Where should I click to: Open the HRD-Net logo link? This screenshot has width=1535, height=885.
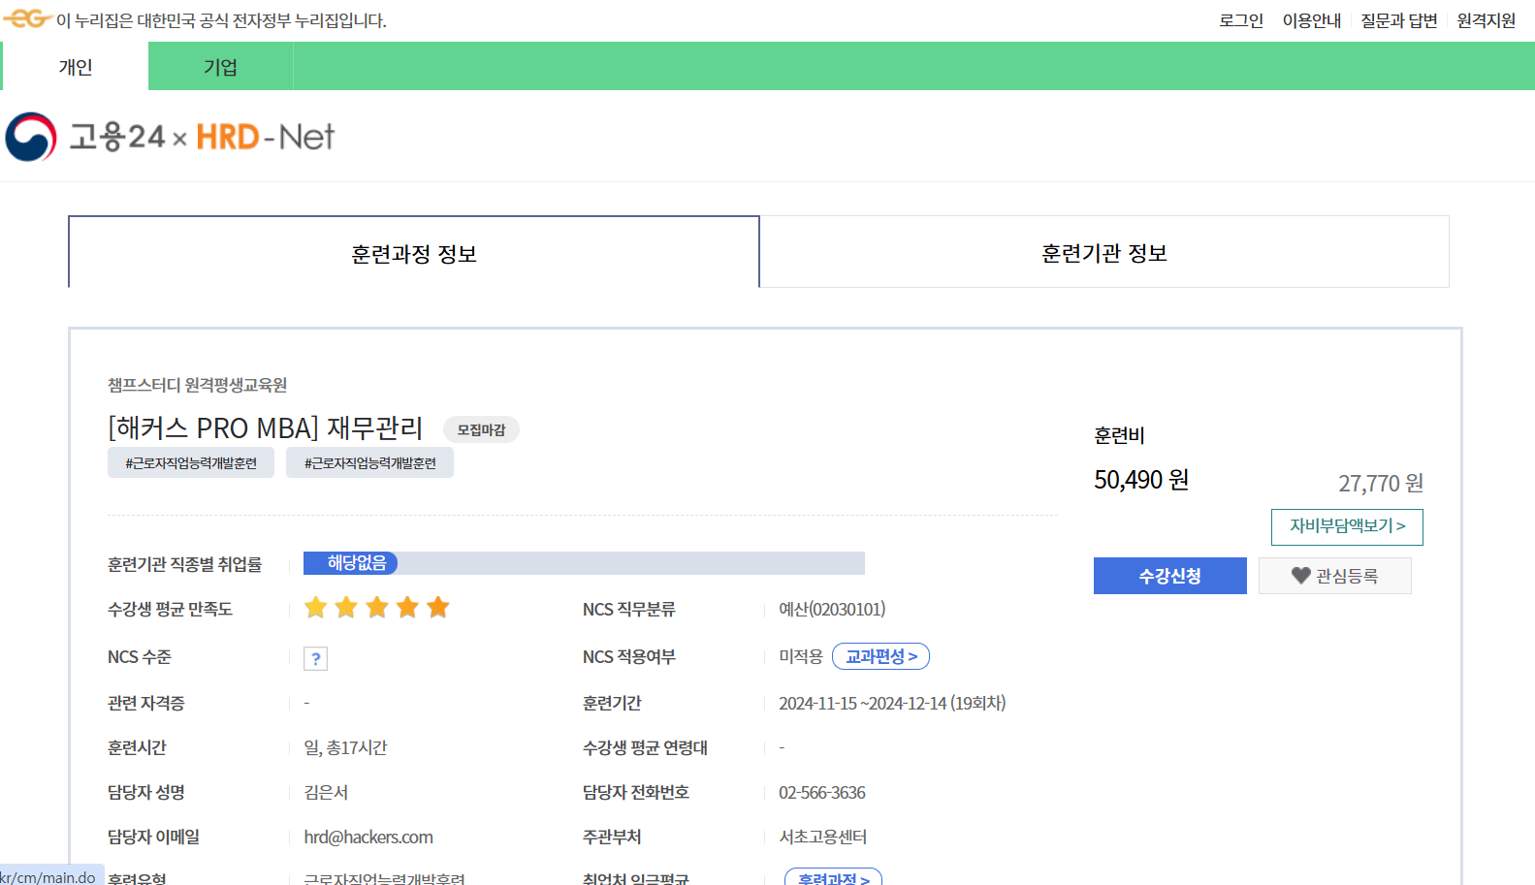point(265,137)
